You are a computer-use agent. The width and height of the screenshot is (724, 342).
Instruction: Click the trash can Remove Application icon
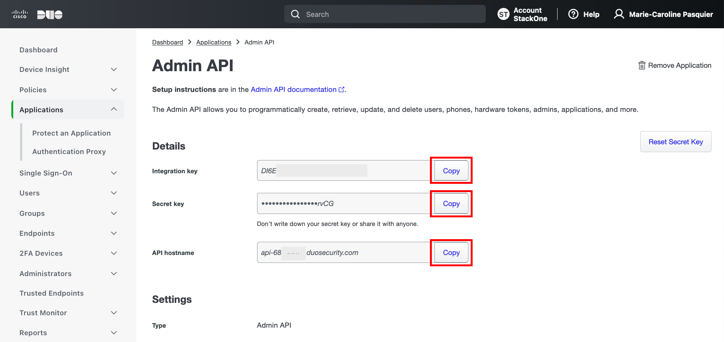[x=642, y=66]
